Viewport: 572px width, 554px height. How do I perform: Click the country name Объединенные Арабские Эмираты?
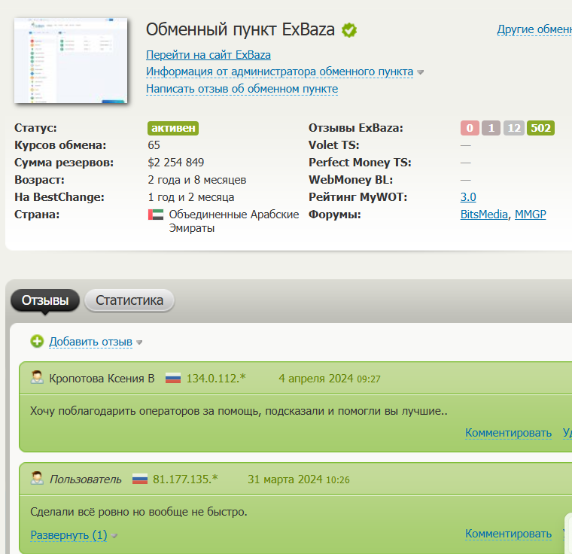click(234, 221)
